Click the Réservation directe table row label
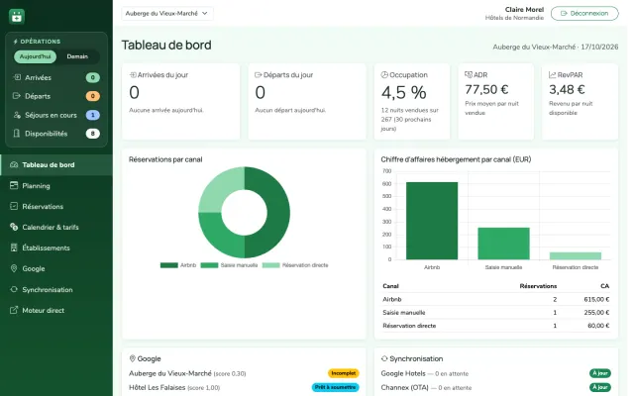This screenshot has height=396, width=634. (x=409, y=326)
